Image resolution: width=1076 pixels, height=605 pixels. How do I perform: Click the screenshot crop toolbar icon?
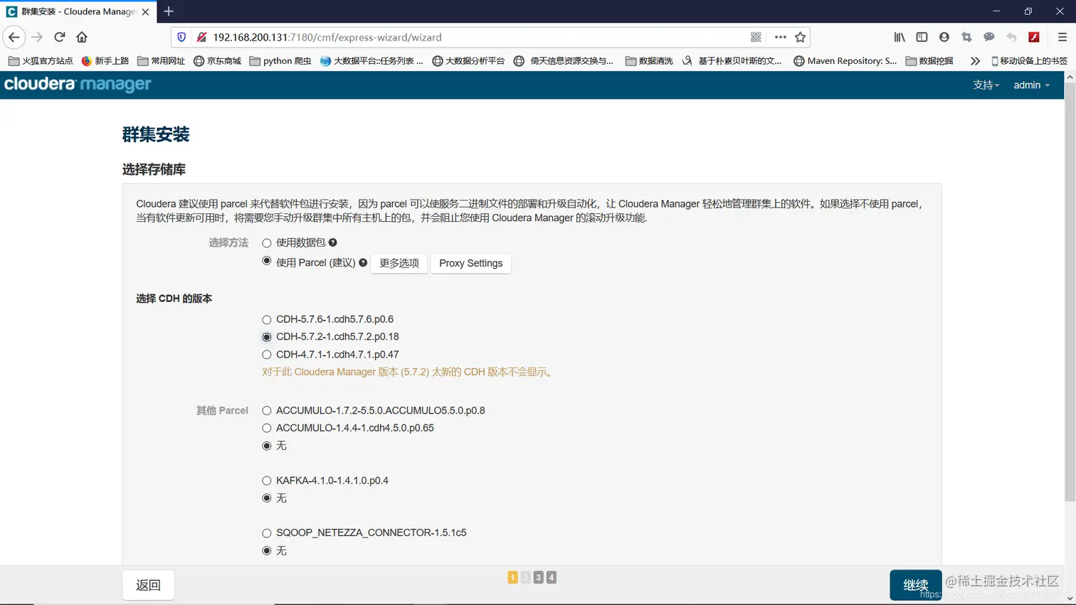coord(966,37)
